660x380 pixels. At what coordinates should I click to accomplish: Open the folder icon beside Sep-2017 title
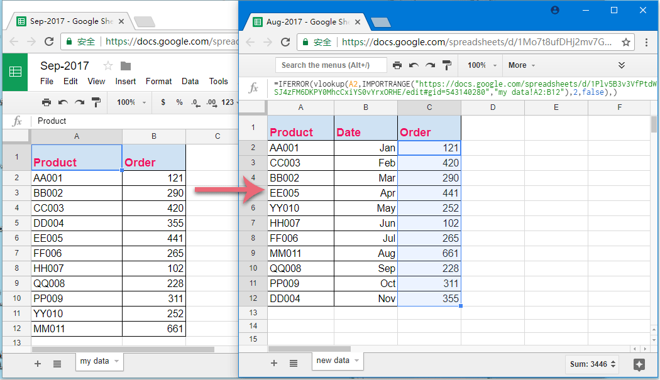126,66
